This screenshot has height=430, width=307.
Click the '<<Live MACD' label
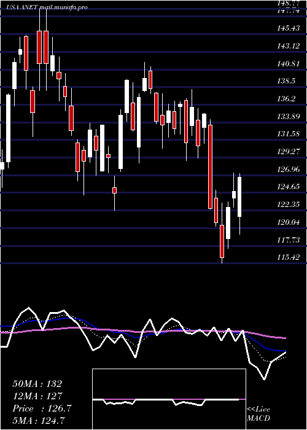tap(258, 414)
